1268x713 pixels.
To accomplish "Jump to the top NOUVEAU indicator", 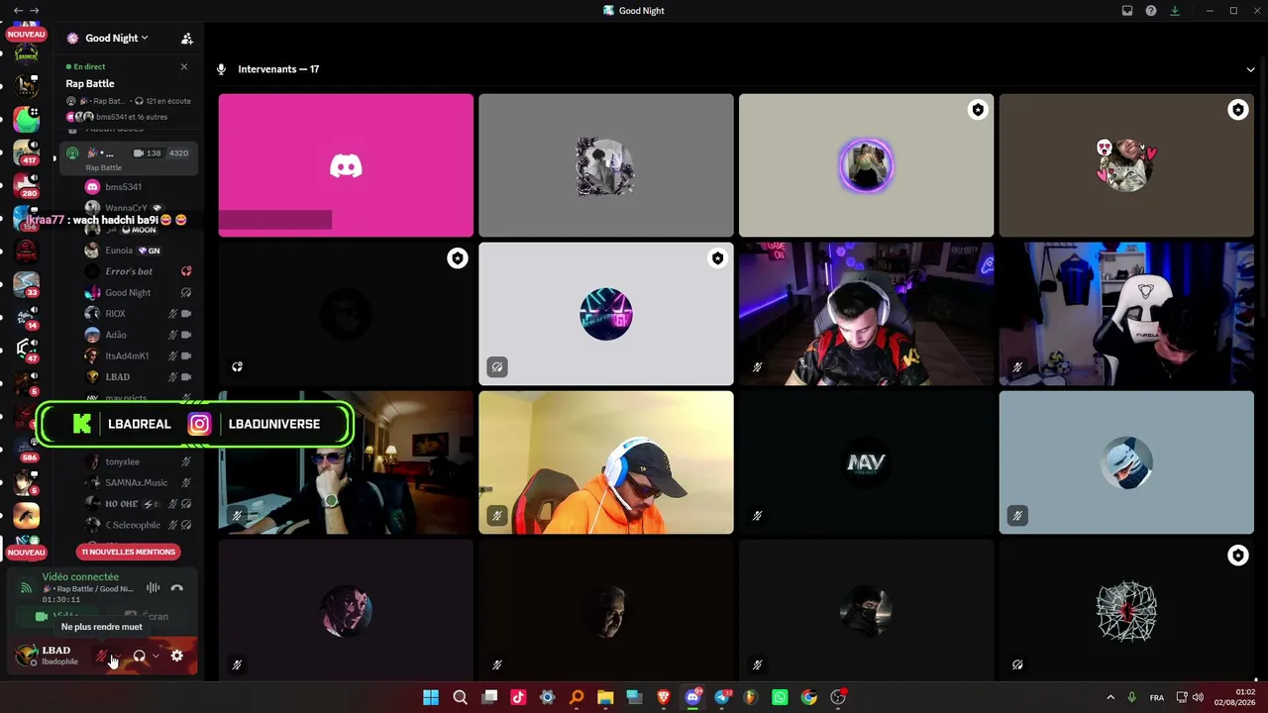I will point(26,35).
